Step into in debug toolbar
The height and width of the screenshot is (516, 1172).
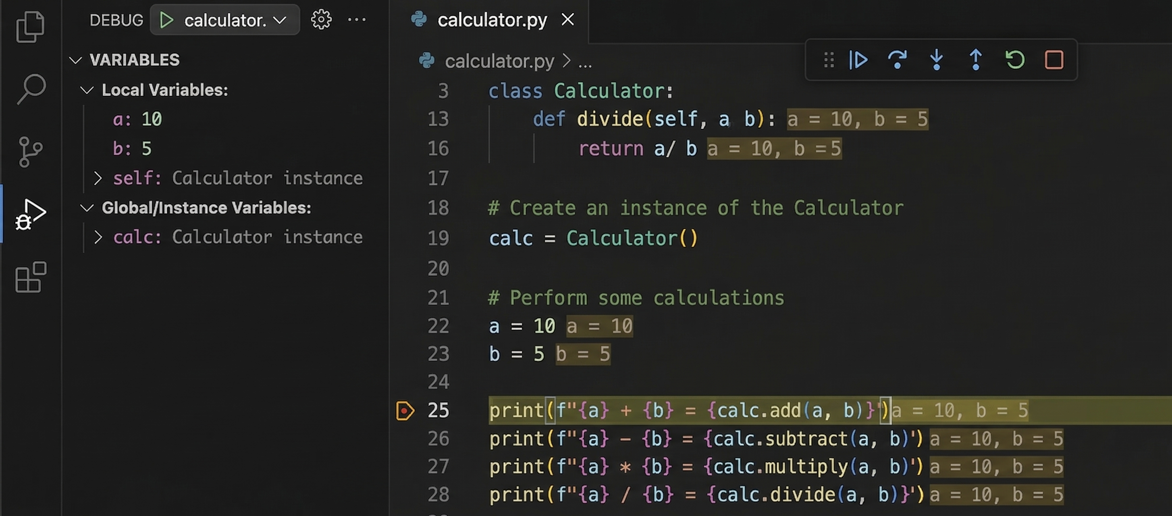point(936,60)
